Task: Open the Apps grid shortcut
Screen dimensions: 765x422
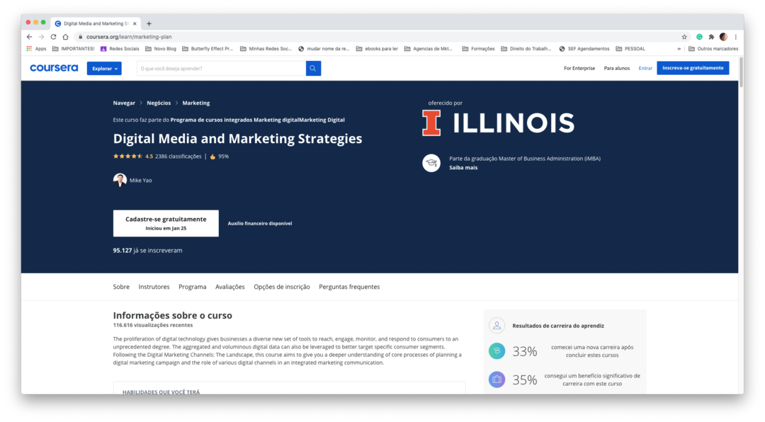Action: click(x=37, y=49)
